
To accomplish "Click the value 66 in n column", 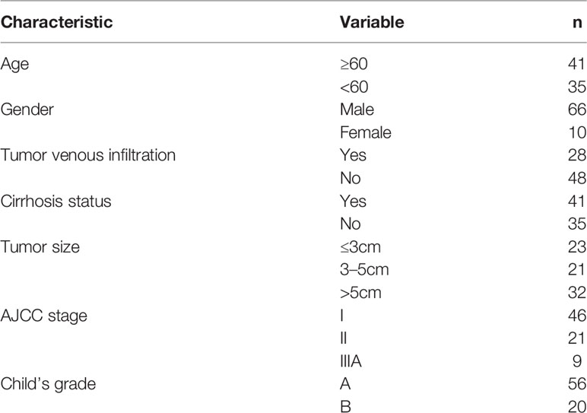I will coord(577,110).
